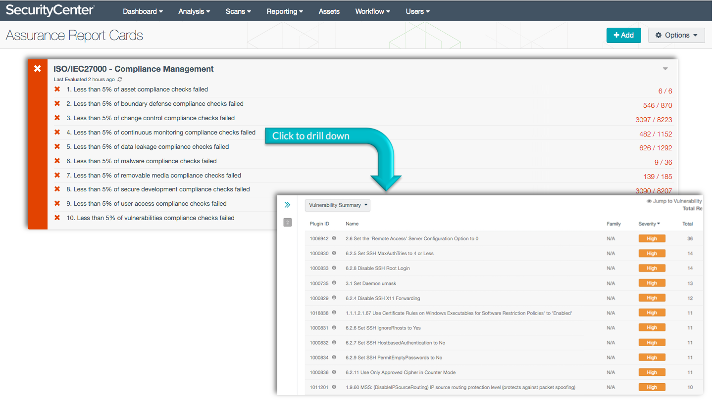Click the info icon for plugin 1000832
713x406 pixels.
[334, 343]
